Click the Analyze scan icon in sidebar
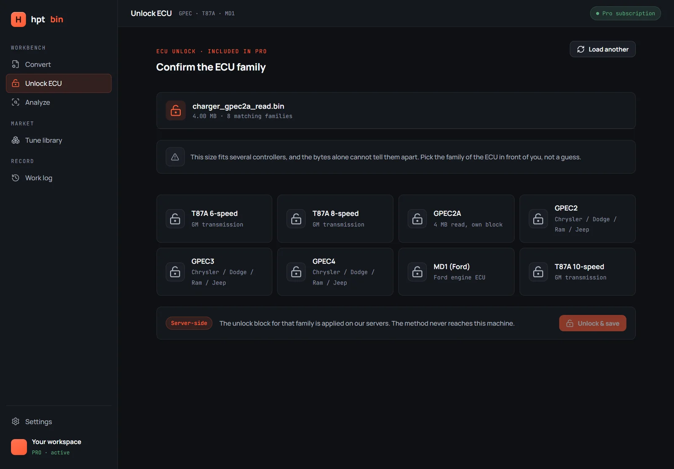 point(16,102)
